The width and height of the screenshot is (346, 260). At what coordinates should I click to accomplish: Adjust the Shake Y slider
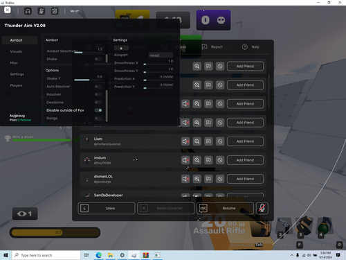click(x=88, y=80)
